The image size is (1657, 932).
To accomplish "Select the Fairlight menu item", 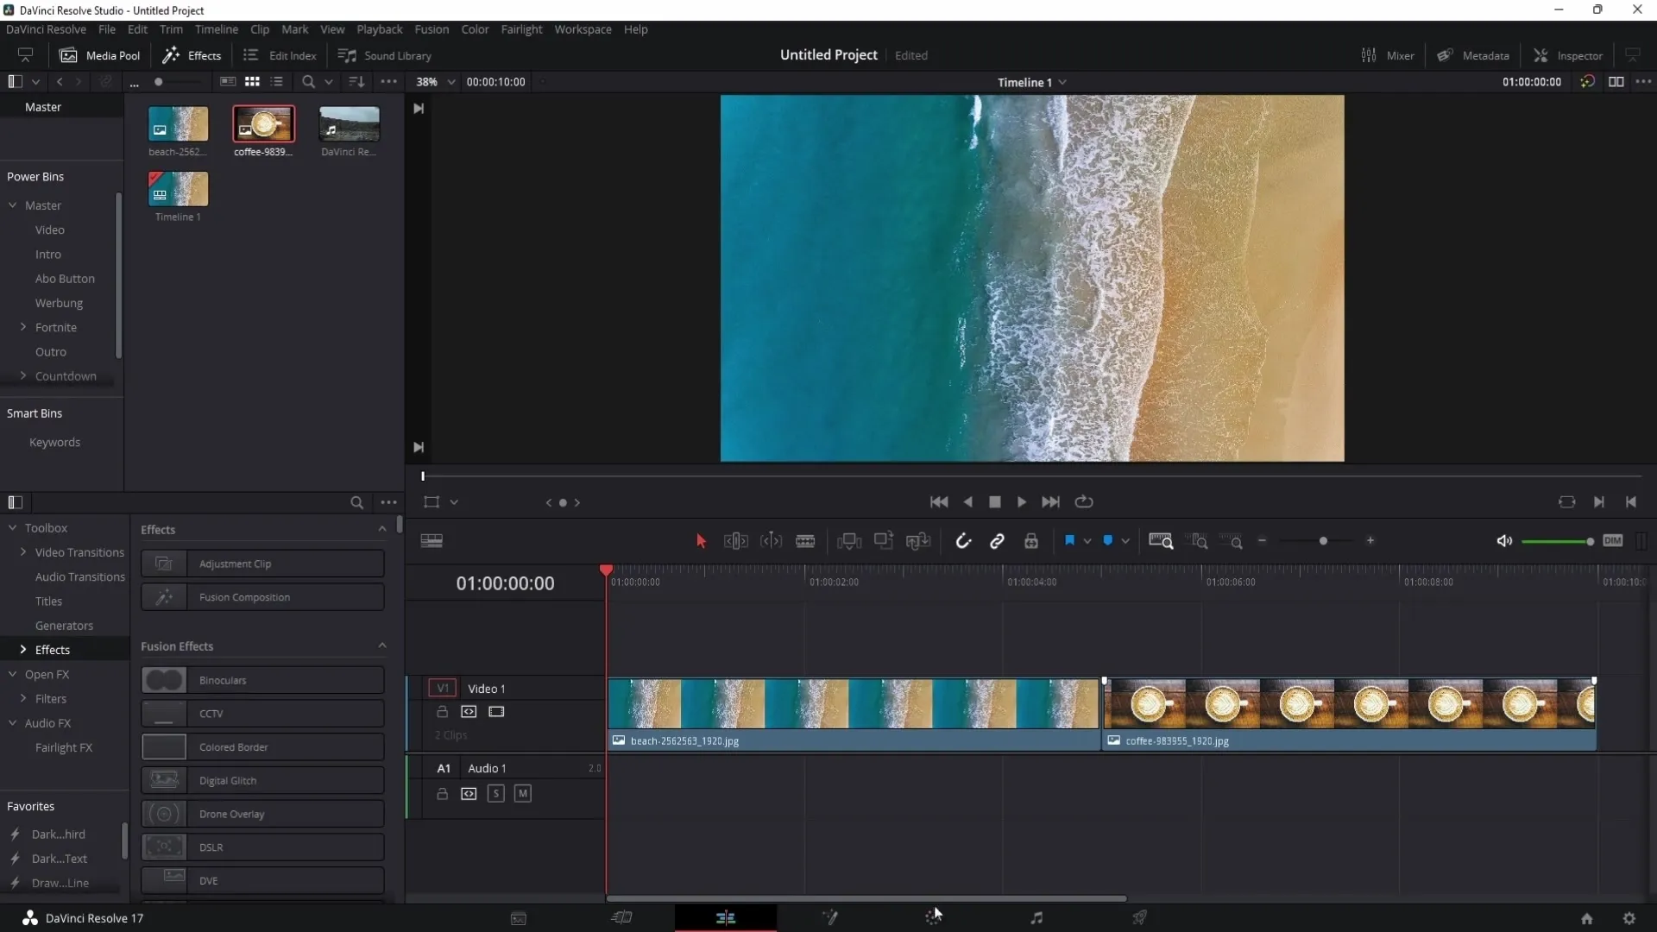I will pos(522,28).
